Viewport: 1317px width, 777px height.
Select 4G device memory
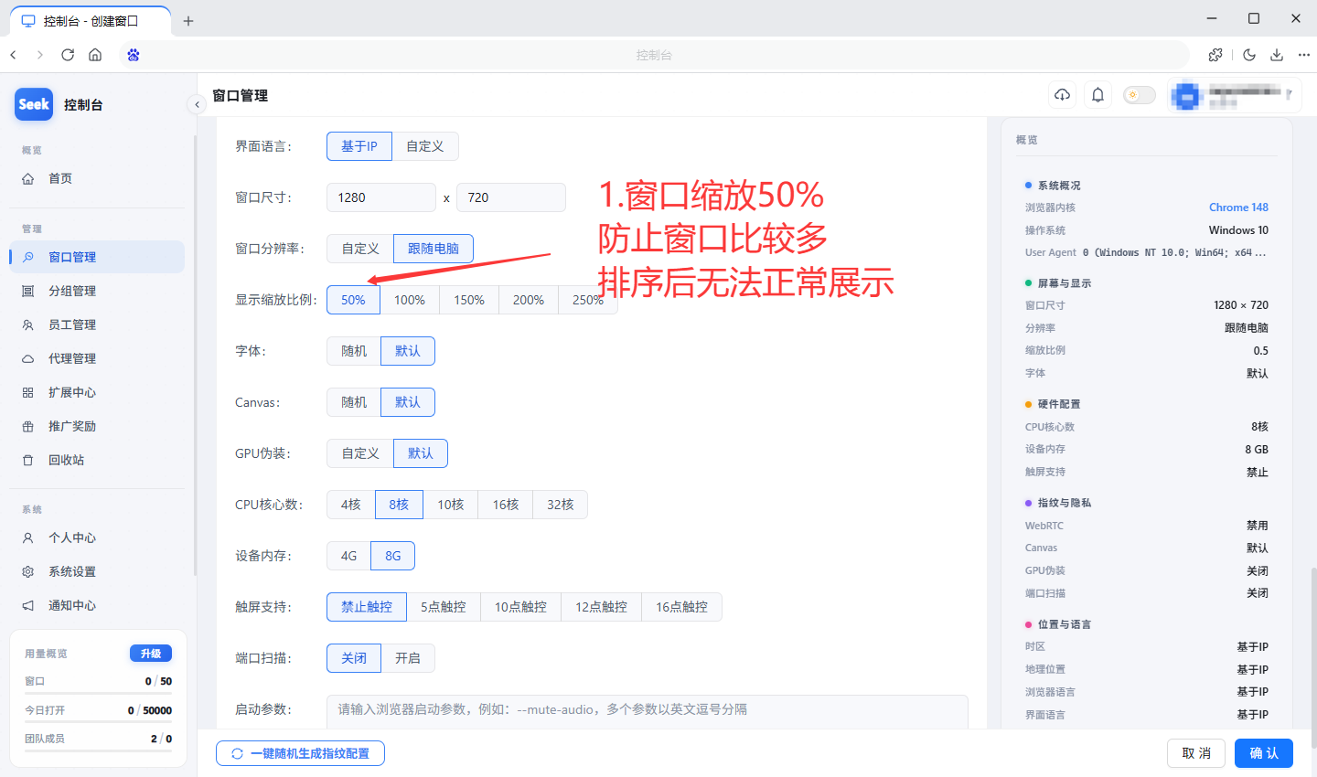point(349,556)
